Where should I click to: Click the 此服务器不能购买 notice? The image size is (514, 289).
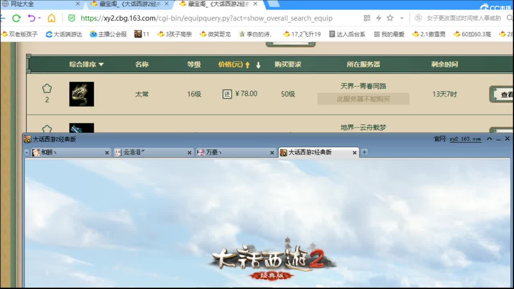[x=363, y=99]
